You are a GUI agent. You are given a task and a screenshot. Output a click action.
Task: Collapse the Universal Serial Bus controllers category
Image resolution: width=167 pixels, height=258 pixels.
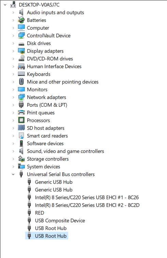tap(13, 174)
